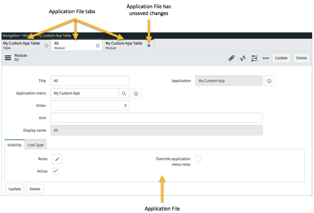Open the more options menu

[266, 58]
